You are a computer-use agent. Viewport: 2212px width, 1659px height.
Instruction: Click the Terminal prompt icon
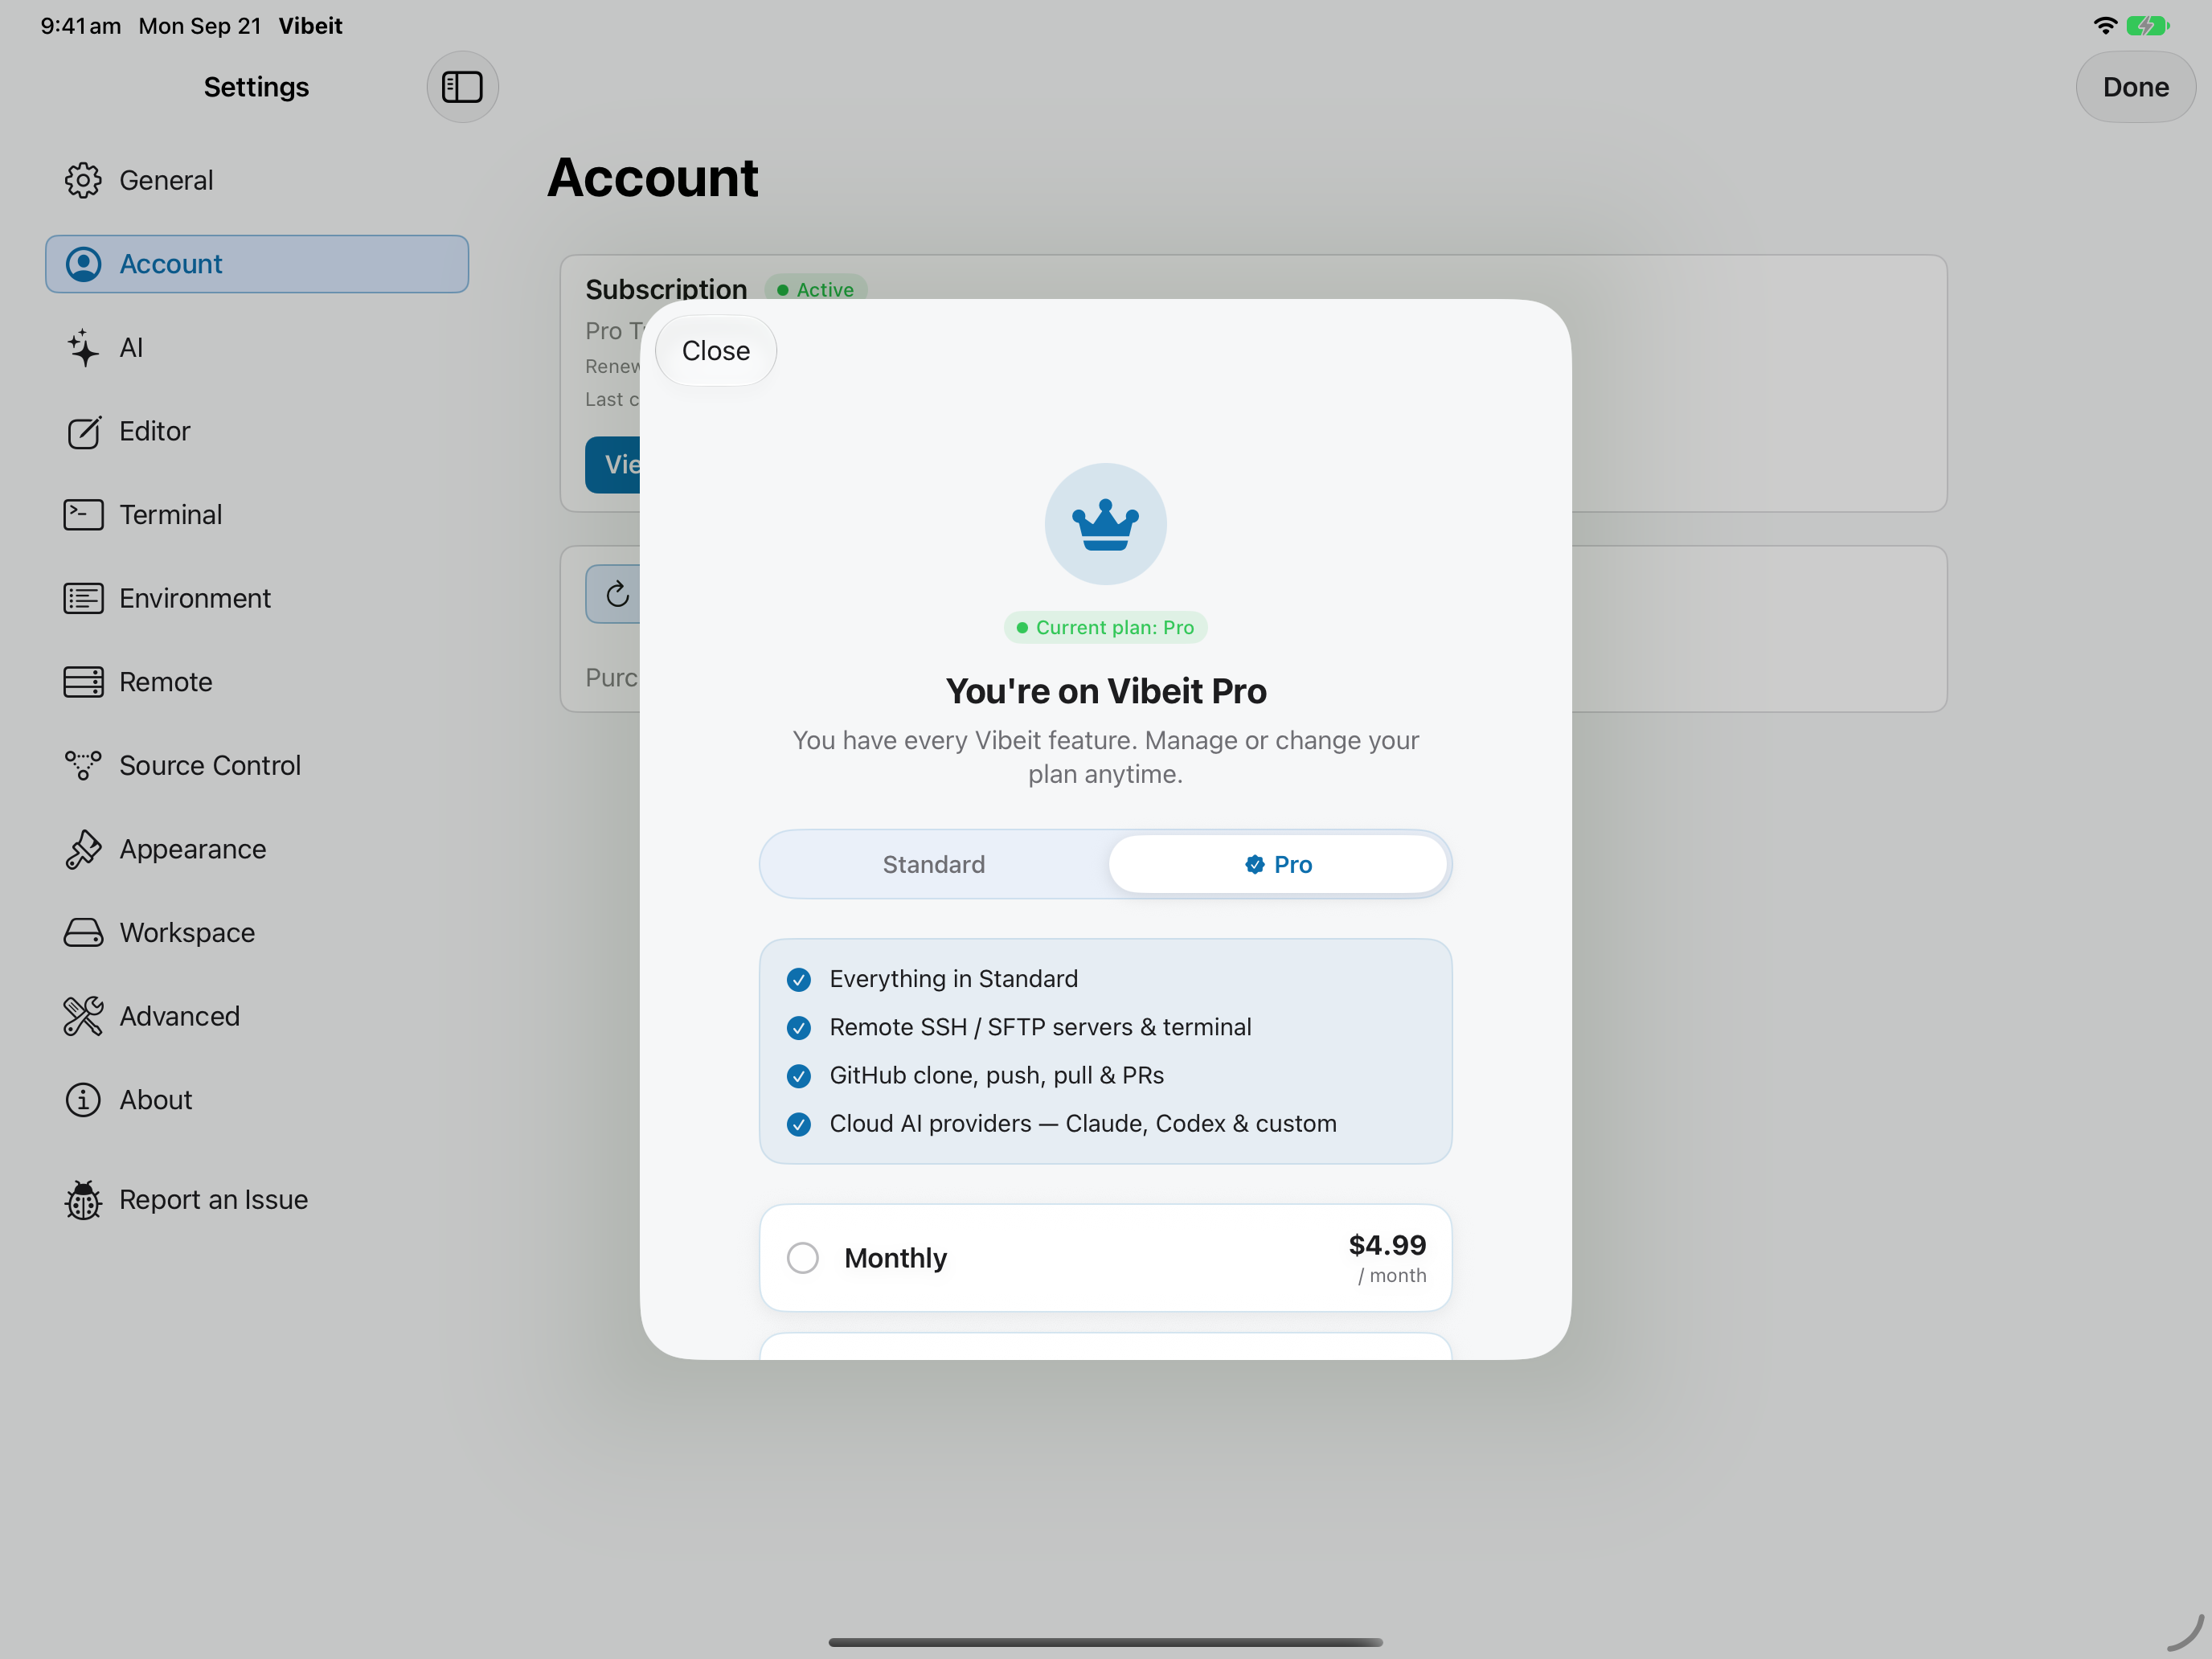[x=83, y=515]
